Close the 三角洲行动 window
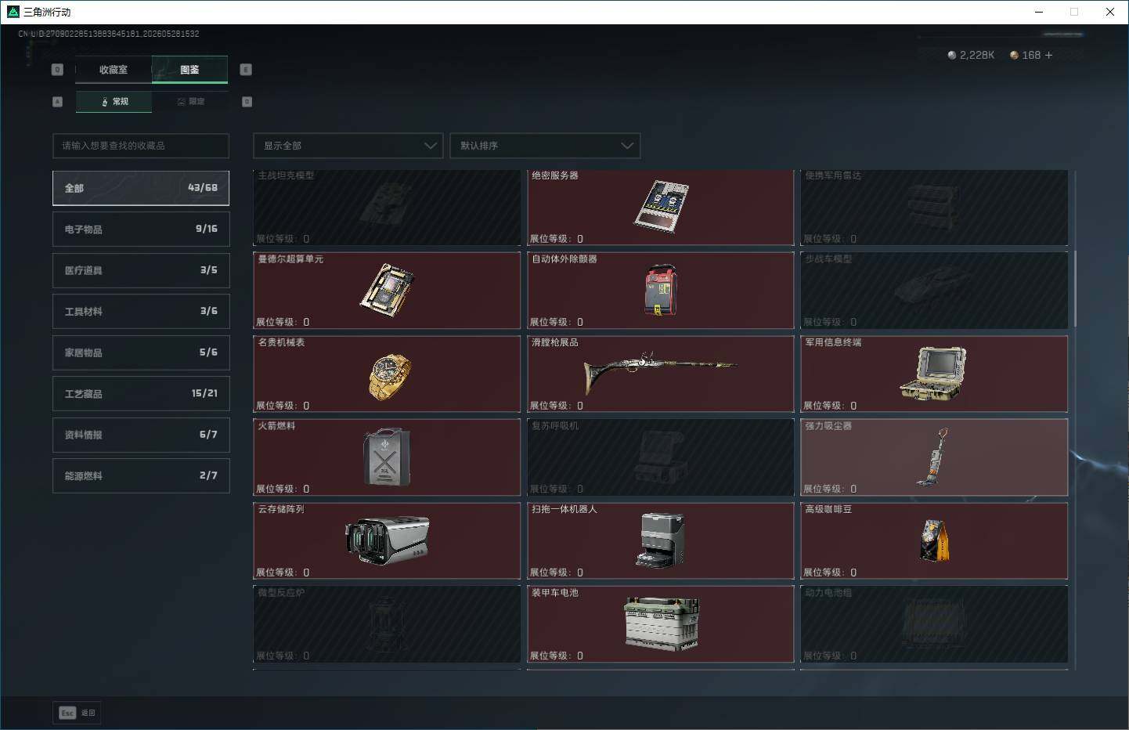 1109,12
